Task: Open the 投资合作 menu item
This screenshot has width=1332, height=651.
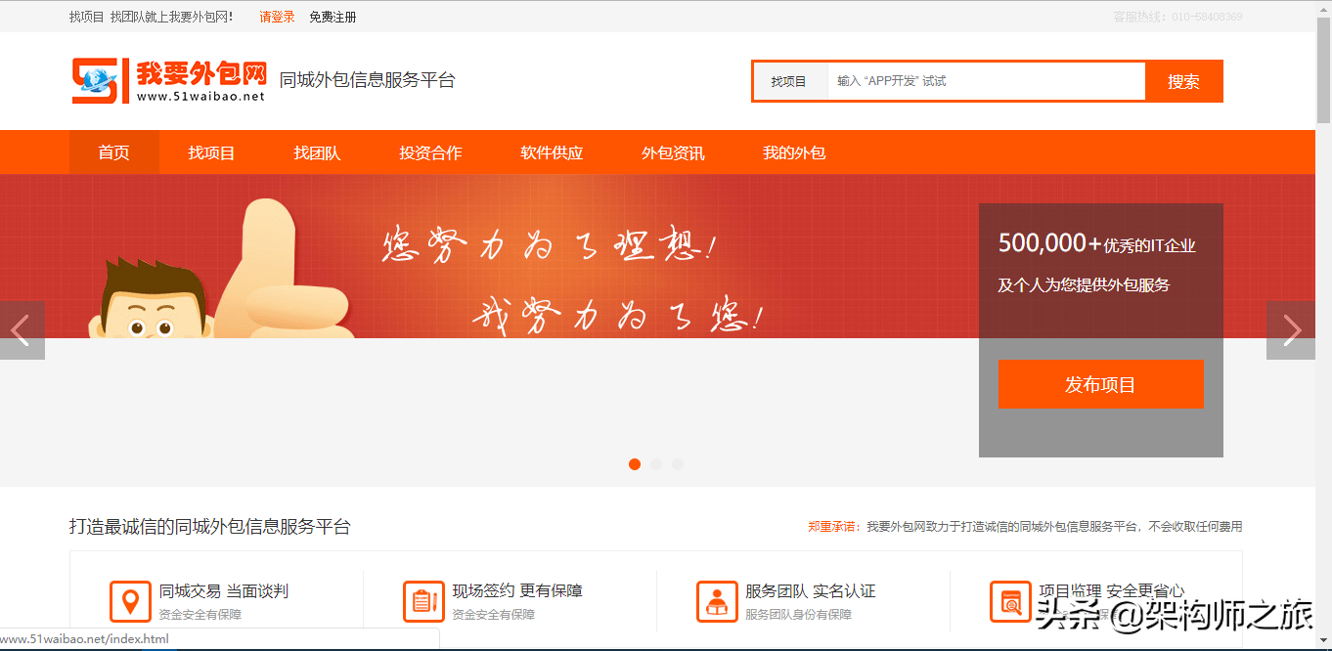Action: pos(430,152)
